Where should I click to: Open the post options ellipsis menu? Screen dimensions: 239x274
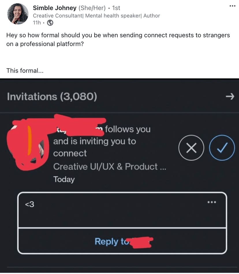tap(232, 6)
